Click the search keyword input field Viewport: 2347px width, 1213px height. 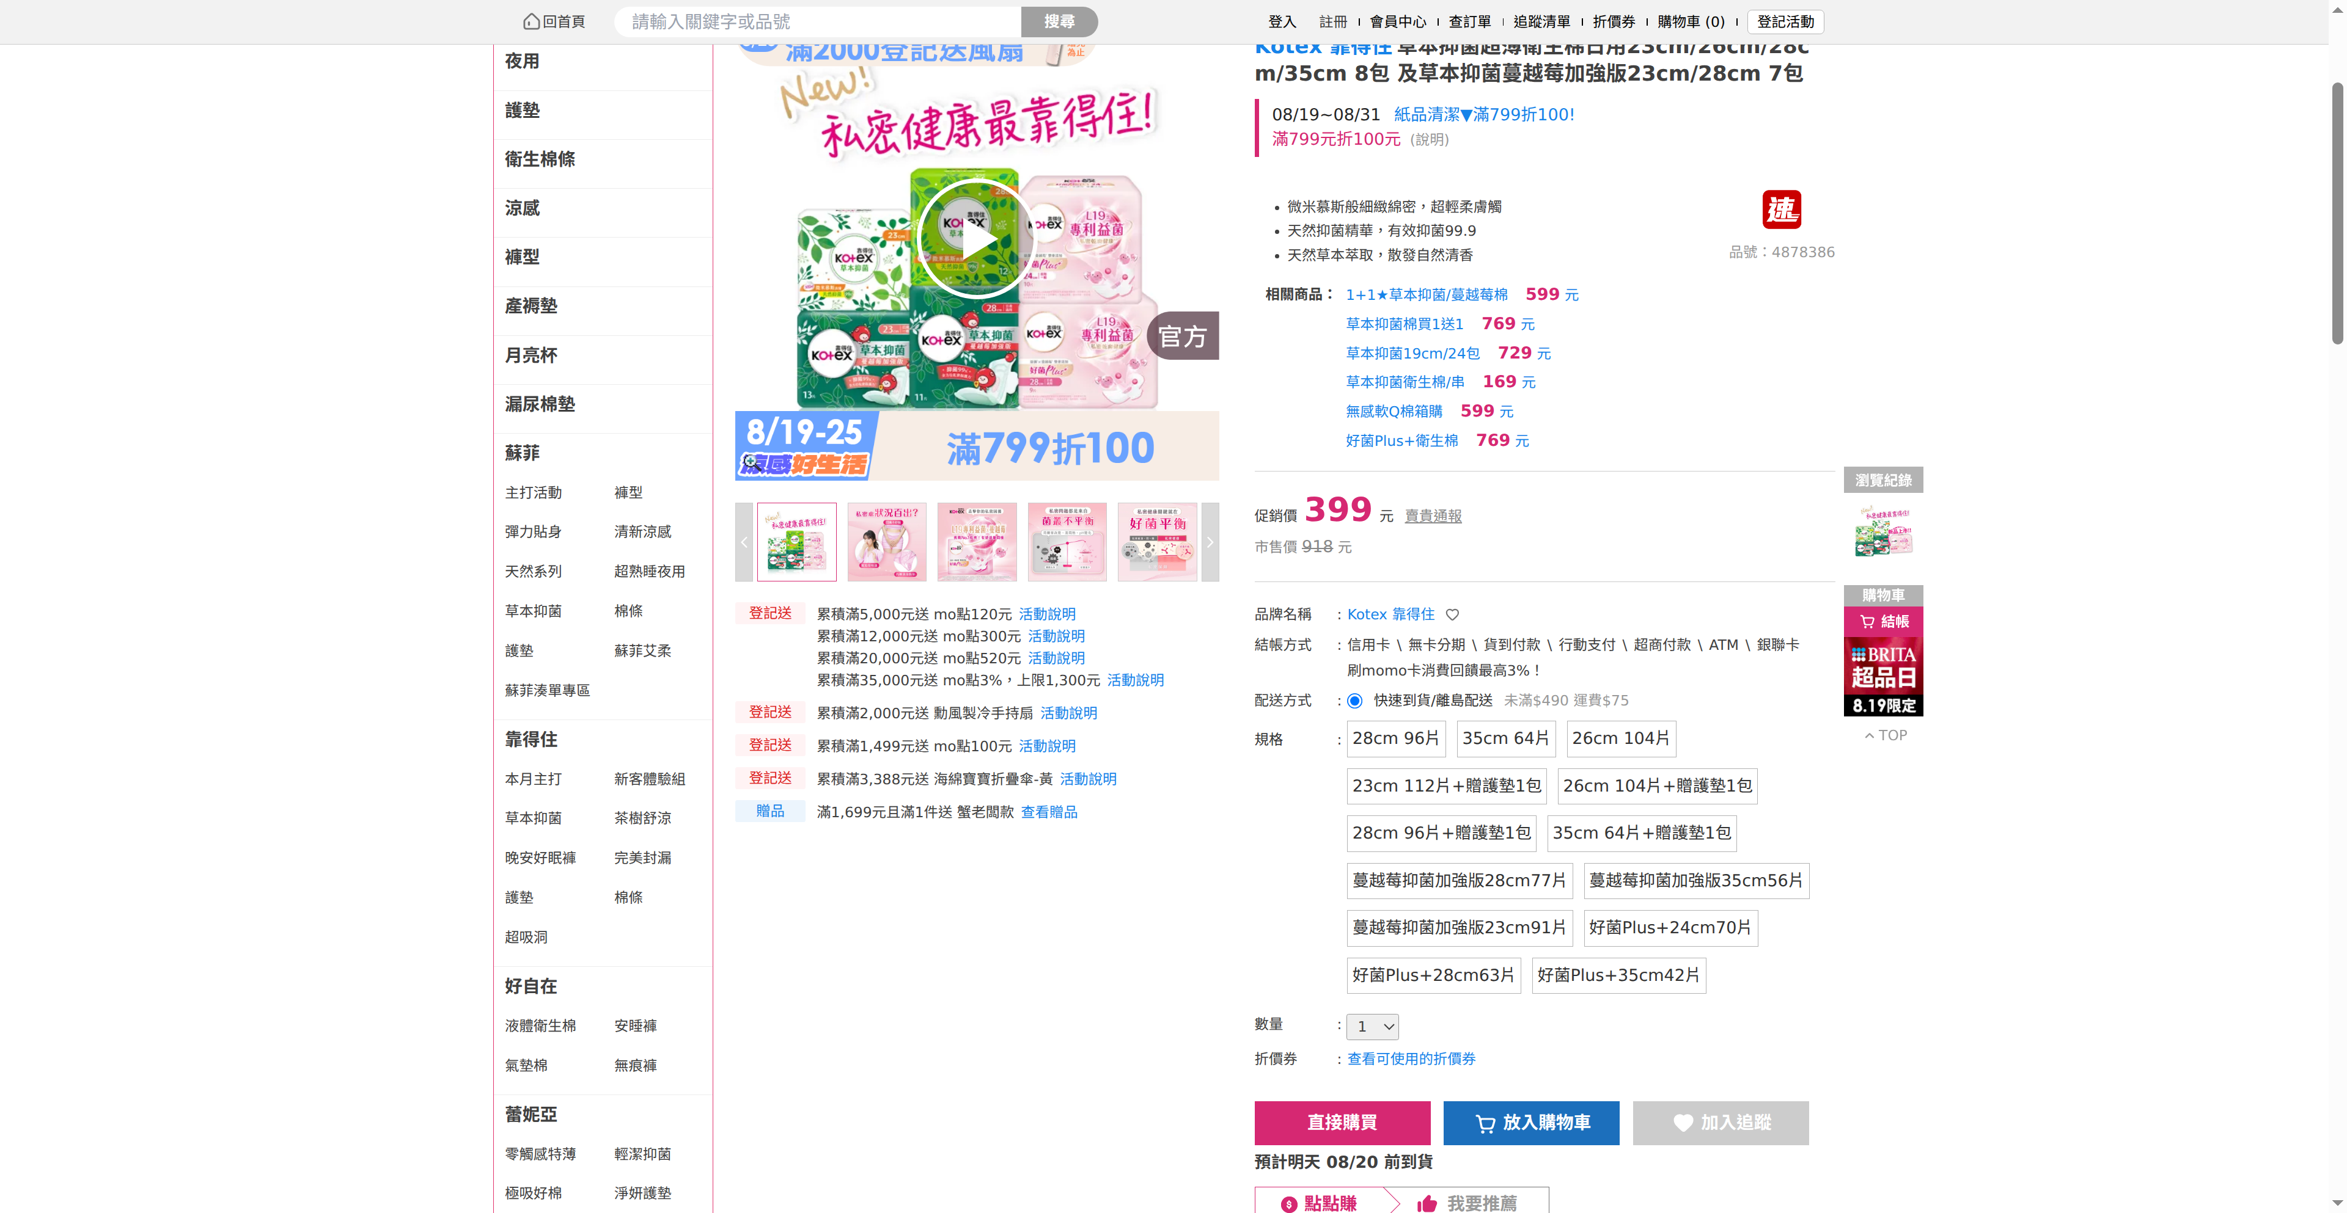(x=817, y=22)
